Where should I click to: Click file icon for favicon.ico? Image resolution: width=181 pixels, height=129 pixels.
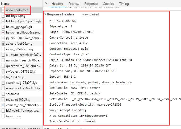(3, 116)
